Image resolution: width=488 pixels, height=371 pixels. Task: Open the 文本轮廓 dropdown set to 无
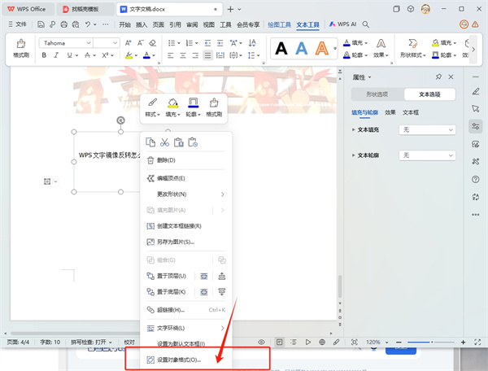click(x=427, y=155)
